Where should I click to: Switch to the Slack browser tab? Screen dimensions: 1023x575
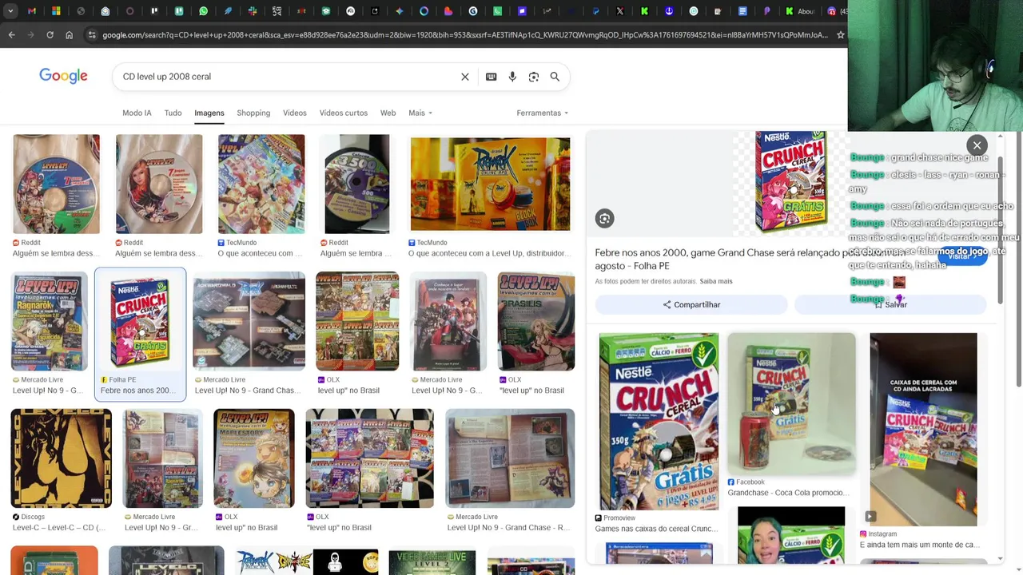pos(252,11)
